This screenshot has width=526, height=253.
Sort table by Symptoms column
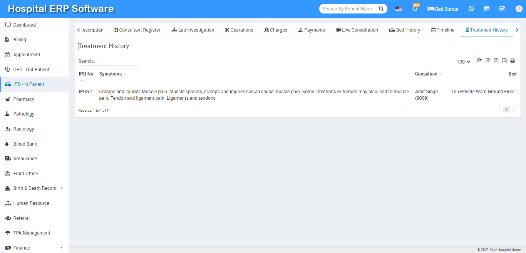click(111, 74)
